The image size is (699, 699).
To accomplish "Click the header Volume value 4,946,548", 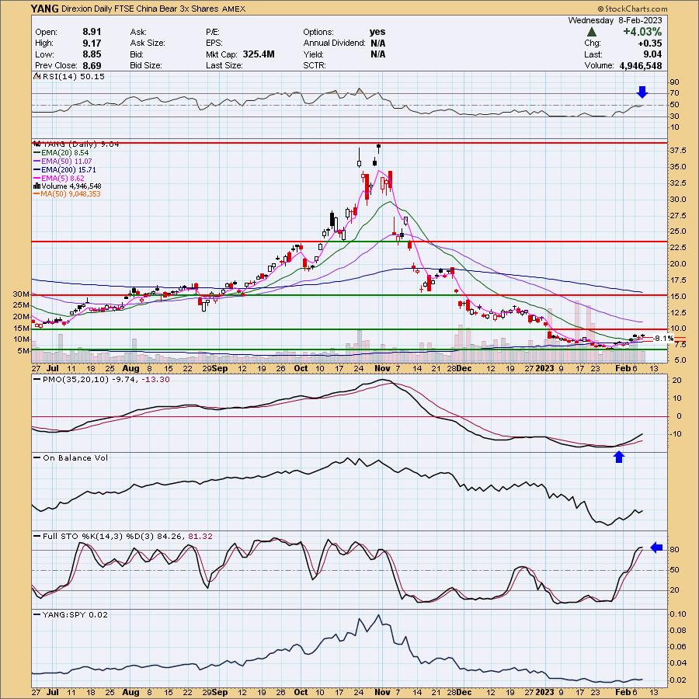I will (641, 65).
